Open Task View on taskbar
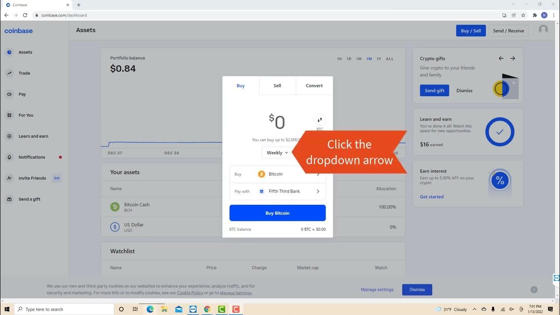The width and height of the screenshot is (560, 315). [x=135, y=309]
